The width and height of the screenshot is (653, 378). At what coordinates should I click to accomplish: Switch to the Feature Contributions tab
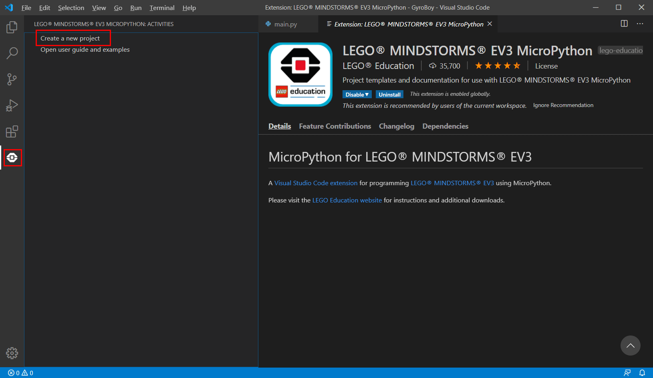coord(335,126)
